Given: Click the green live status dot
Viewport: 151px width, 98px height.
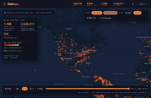Looking at the screenshot, I should pos(4,20).
